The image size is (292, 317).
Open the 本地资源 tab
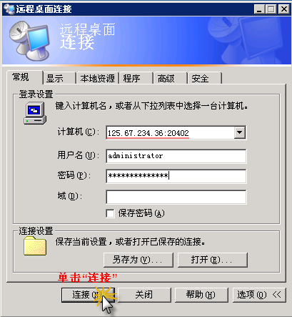97,78
